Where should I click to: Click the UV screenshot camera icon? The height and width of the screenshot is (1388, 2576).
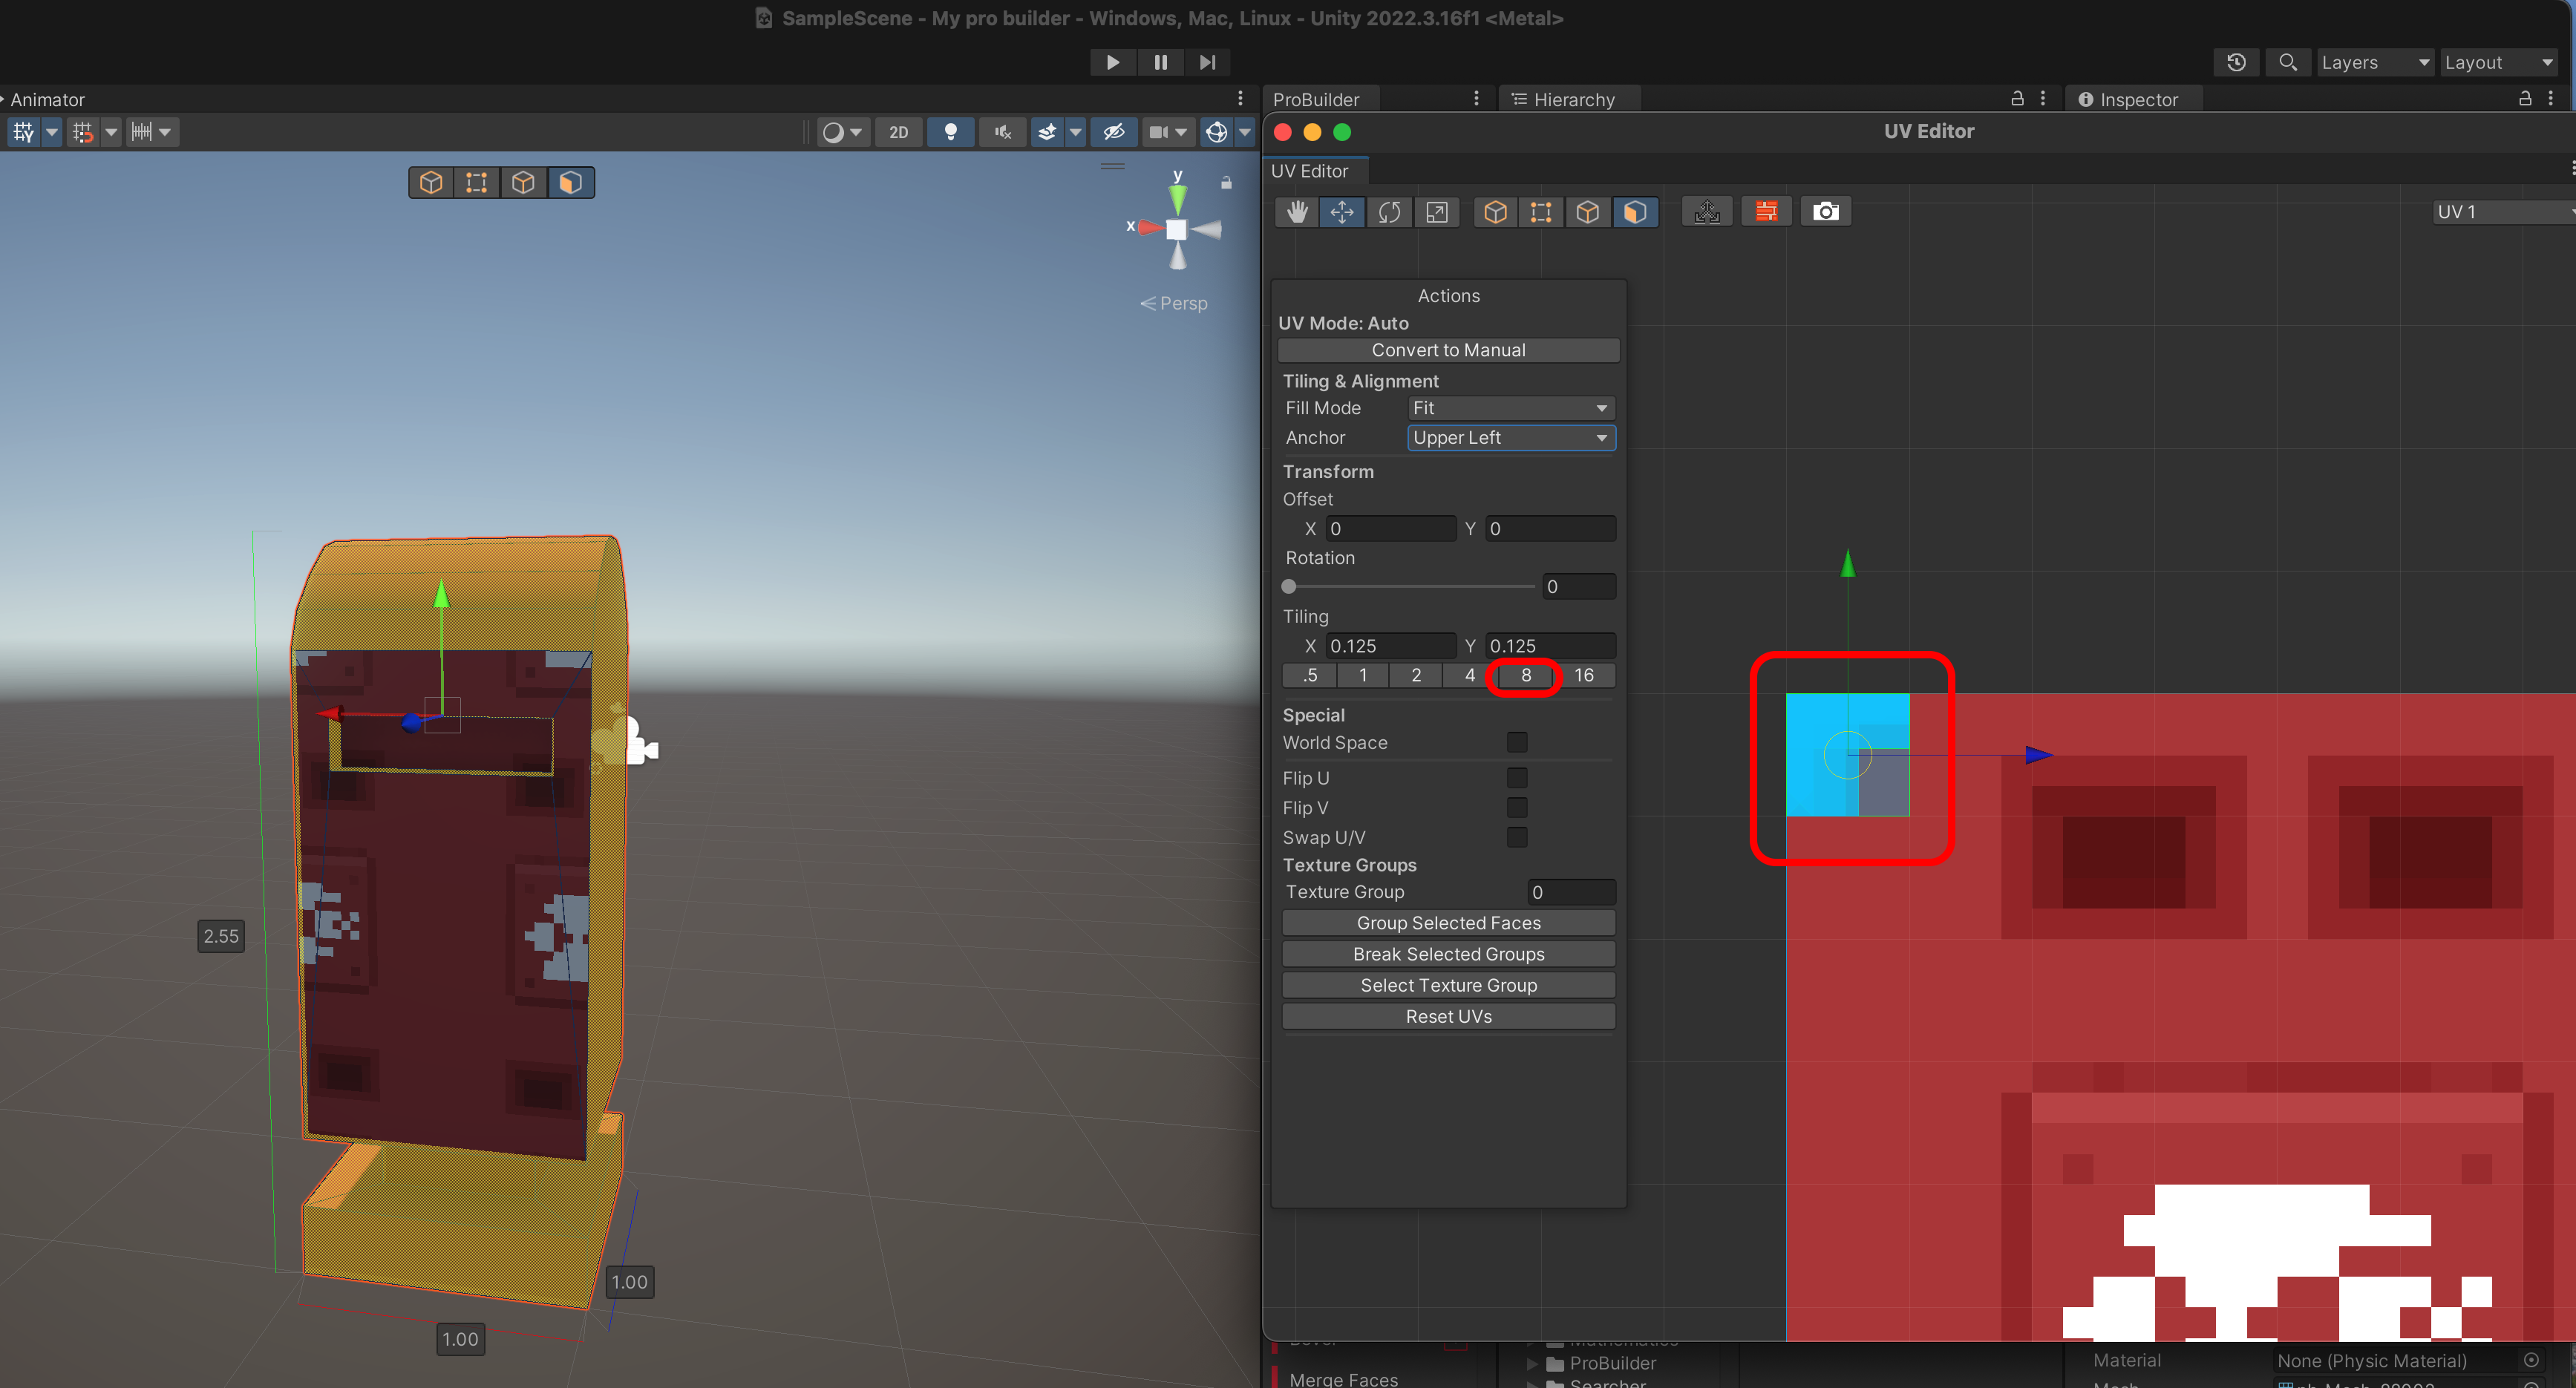point(1825,212)
